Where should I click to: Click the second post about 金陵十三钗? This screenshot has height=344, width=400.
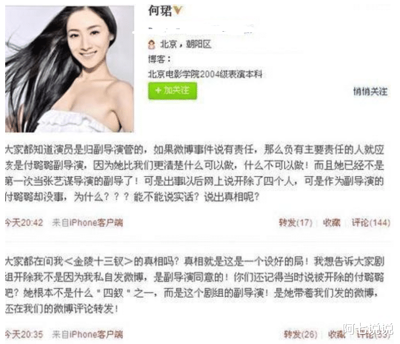click(x=195, y=285)
